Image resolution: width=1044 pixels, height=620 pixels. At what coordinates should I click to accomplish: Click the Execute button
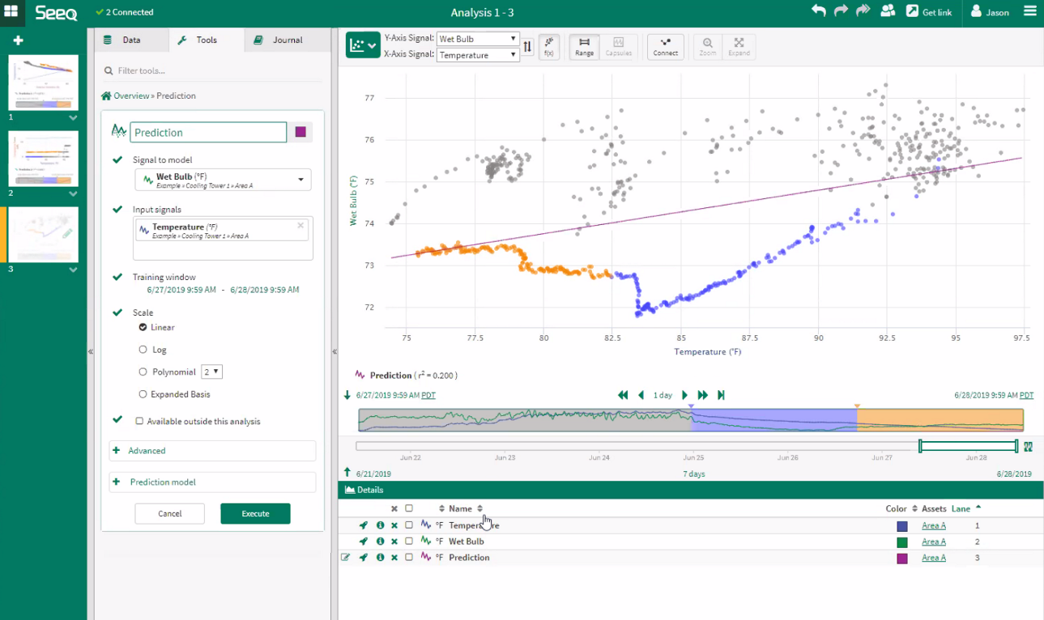(x=255, y=514)
